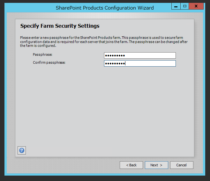This screenshot has height=181, width=210.
Task: Close the wizard with the red X
Action: (x=196, y=6)
